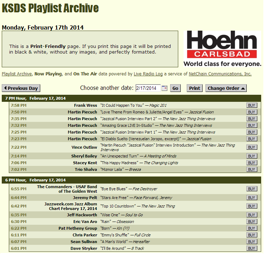
Task: Buy Stacey Kent "This Happy Madness"
Action: pyautogui.click(x=252, y=163)
